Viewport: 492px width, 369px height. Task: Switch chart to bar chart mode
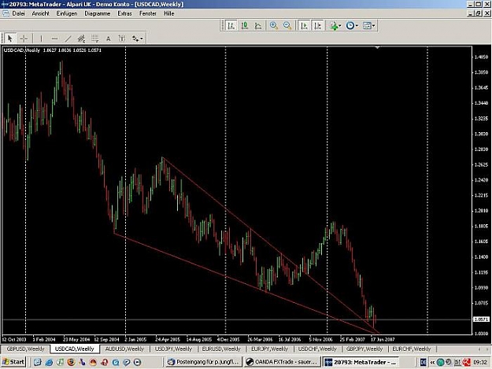point(231,25)
